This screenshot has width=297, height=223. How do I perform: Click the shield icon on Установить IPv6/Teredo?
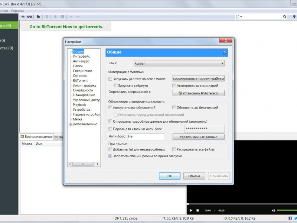tap(180, 93)
